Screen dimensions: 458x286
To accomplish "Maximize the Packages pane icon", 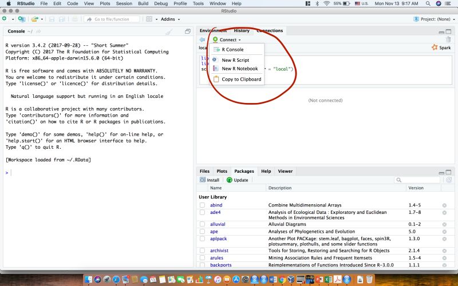I will point(448,172).
